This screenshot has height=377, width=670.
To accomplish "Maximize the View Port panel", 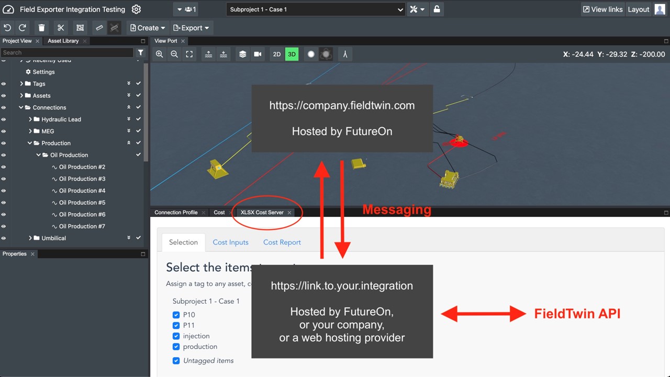I will click(666, 41).
